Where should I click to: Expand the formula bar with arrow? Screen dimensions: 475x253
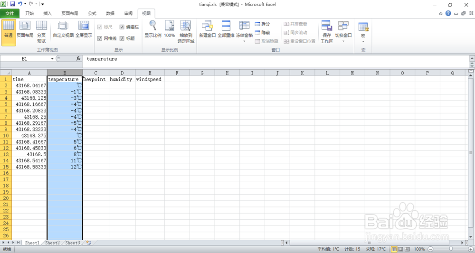pyautogui.click(x=472, y=58)
